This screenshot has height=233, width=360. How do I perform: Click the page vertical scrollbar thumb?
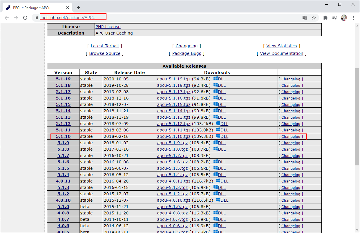[357, 117]
